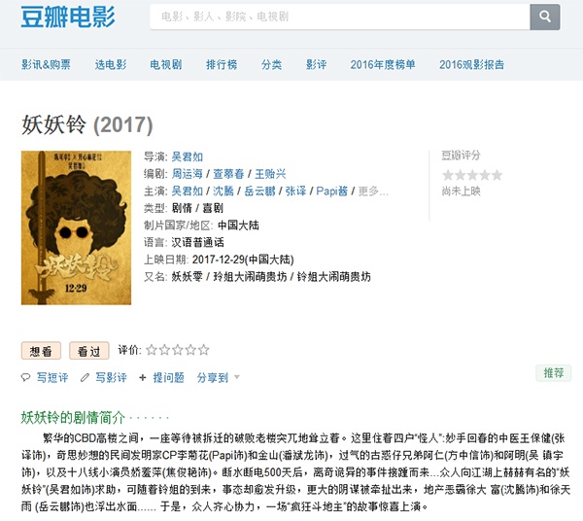Viewport: 583px width, 521px height.
Task: Click the magnifier search button
Action: (545, 17)
